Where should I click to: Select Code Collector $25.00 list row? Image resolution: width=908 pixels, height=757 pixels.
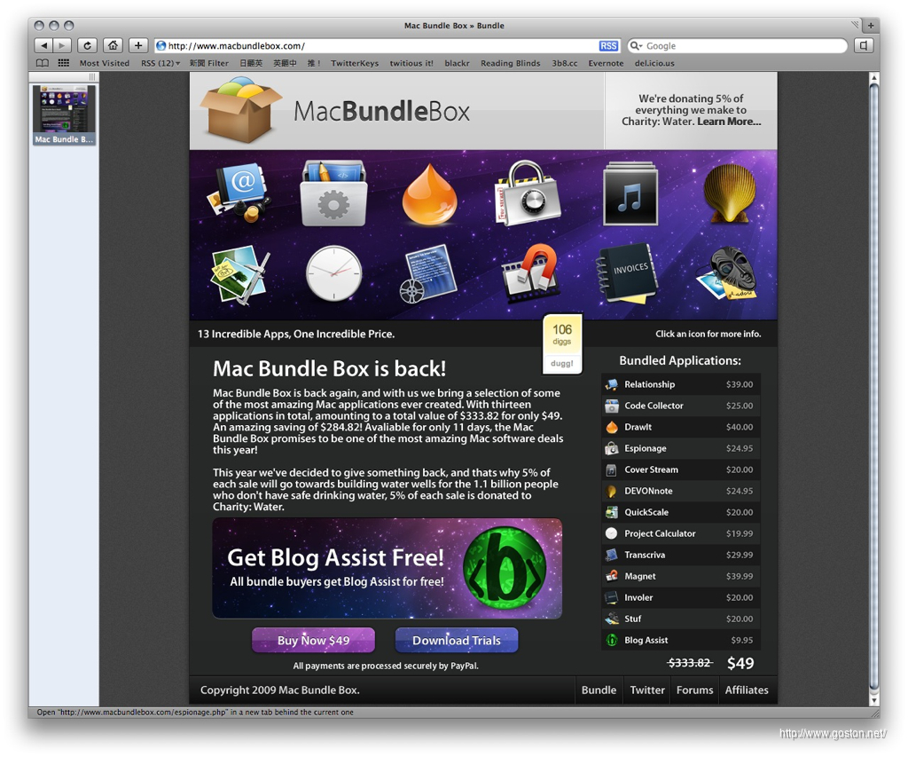(680, 406)
